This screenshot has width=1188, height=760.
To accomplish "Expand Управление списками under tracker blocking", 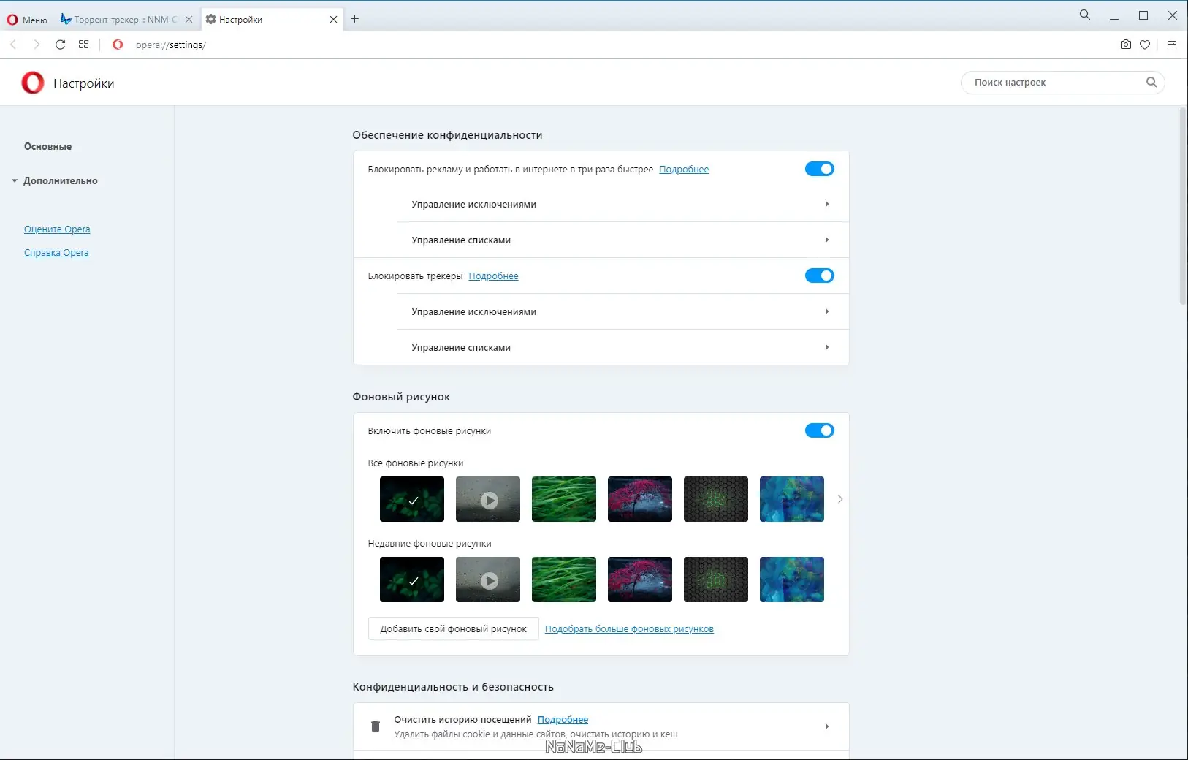I will pyautogui.click(x=622, y=348).
